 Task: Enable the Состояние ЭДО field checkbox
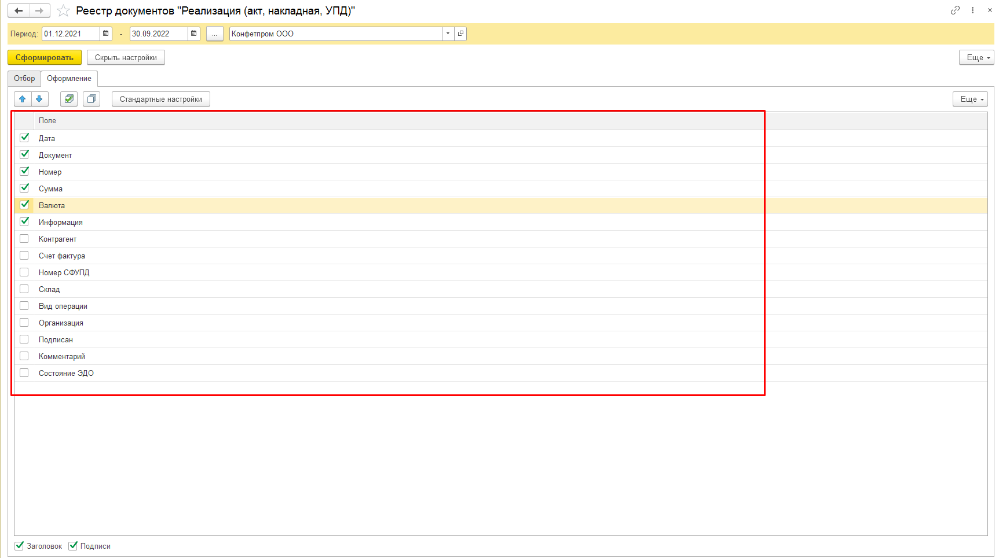24,372
